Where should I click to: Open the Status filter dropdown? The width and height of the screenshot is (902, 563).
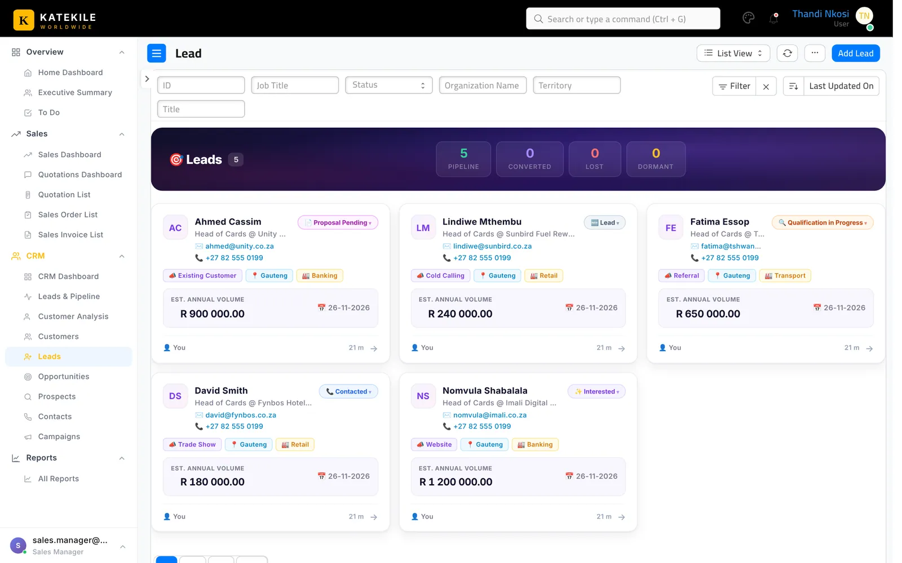pos(389,85)
